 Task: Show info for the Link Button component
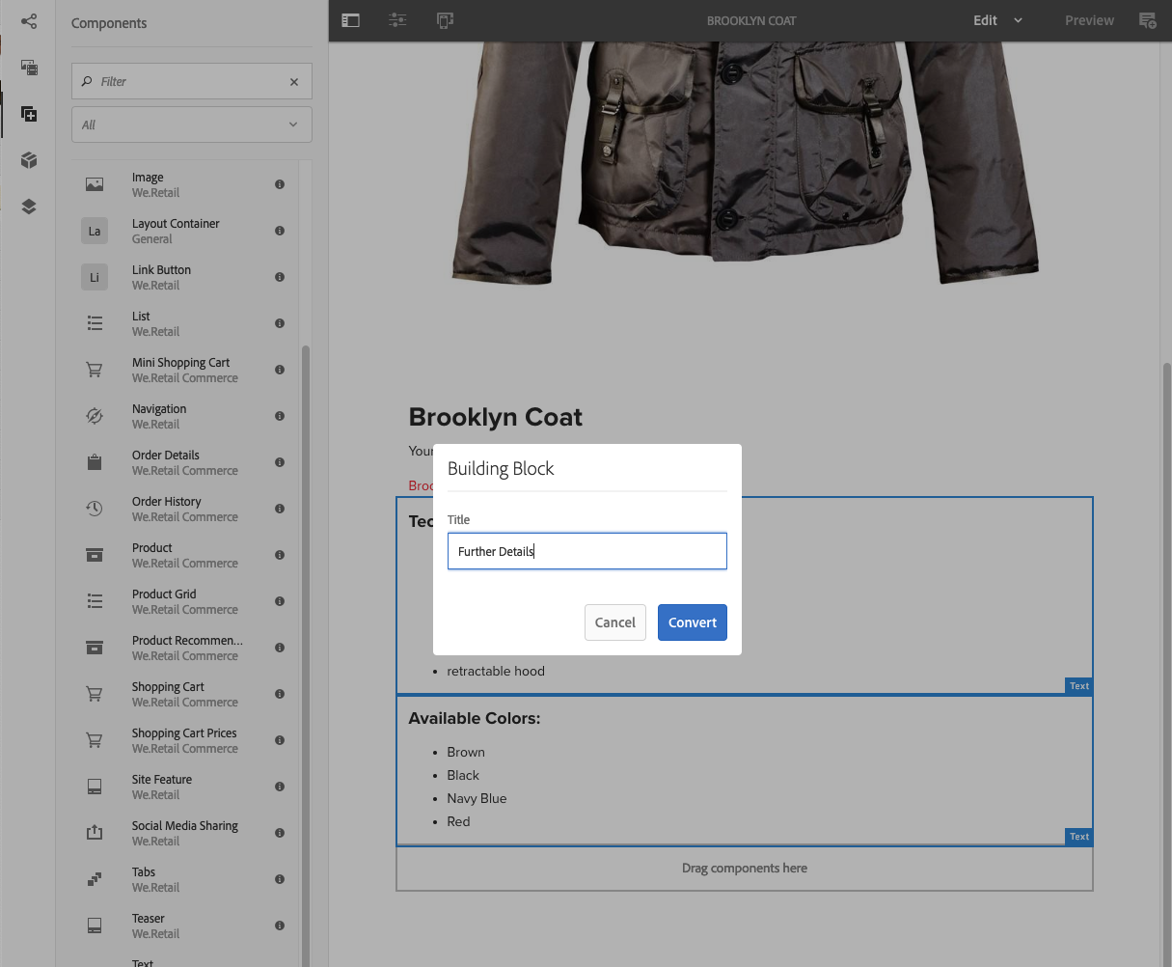280,277
